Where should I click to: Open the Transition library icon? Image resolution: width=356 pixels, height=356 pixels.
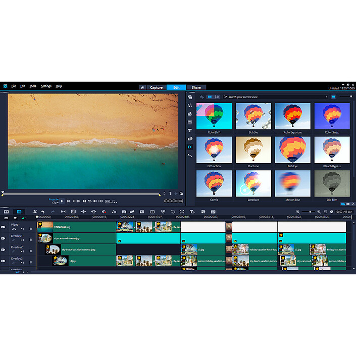click(190, 122)
